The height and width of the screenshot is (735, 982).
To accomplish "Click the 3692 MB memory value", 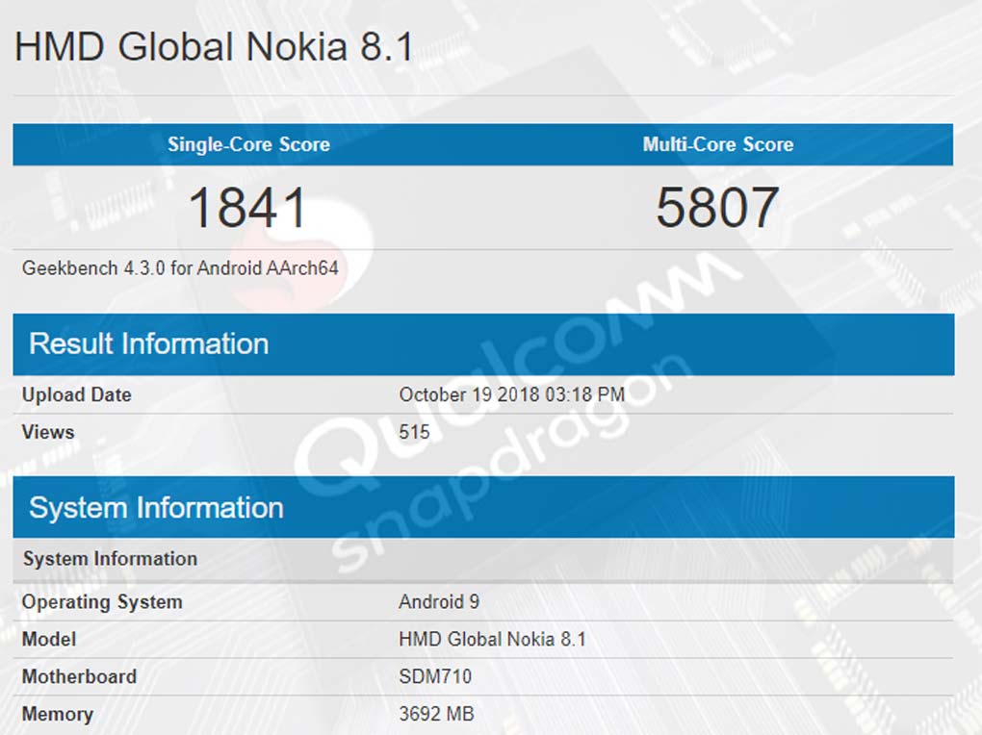I will 436,715.
